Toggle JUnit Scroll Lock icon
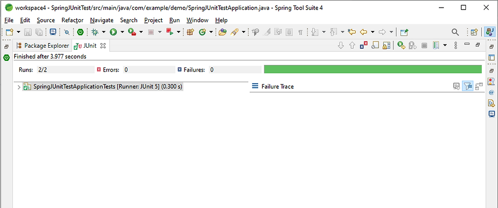This screenshot has height=208, width=498. [x=386, y=46]
